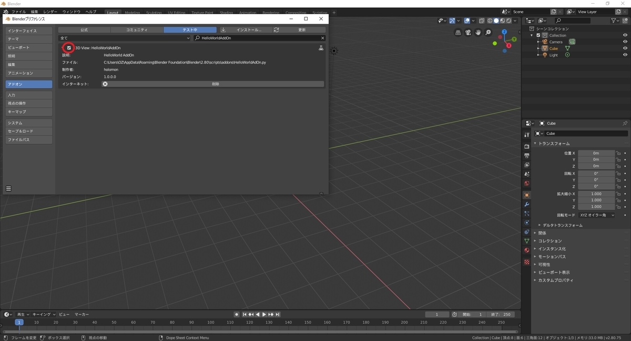This screenshot has width=631, height=341.
Task: Open the Material properties tab
Action: click(x=526, y=250)
